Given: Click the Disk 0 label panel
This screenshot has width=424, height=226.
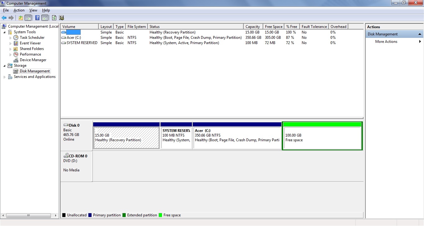Looking at the screenshot, I should [77, 135].
